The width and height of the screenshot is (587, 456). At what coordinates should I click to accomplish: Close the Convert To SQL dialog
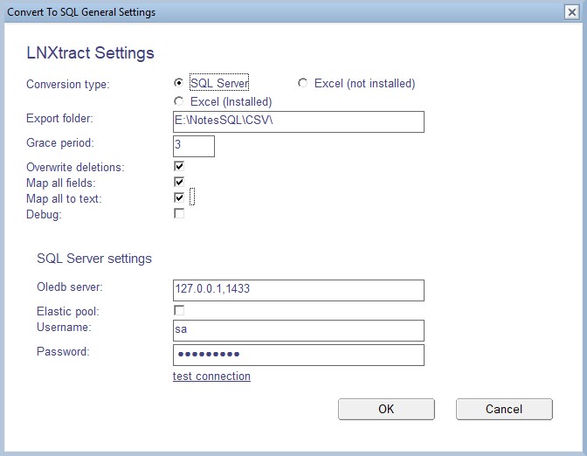click(x=570, y=11)
